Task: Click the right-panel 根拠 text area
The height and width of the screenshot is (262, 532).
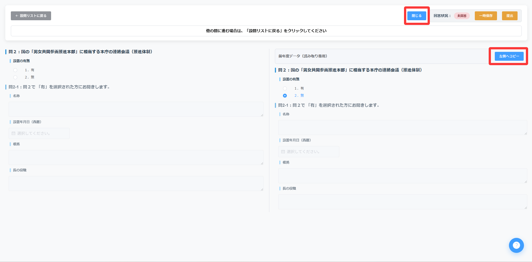Action: [403, 176]
